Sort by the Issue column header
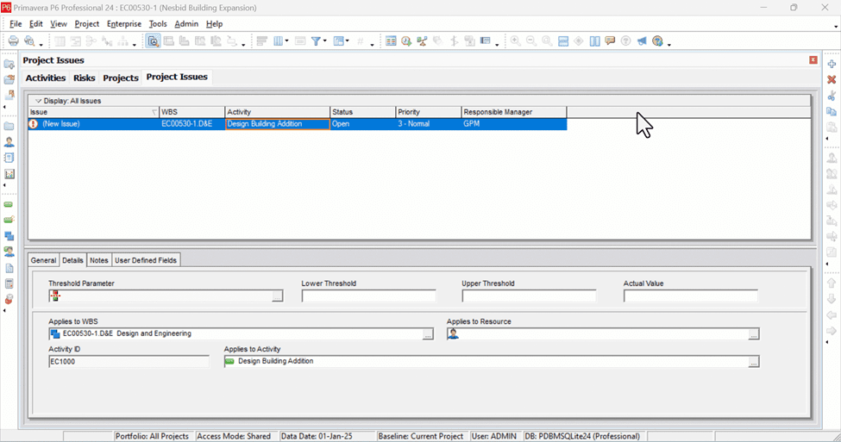The image size is (841, 442). [93, 112]
